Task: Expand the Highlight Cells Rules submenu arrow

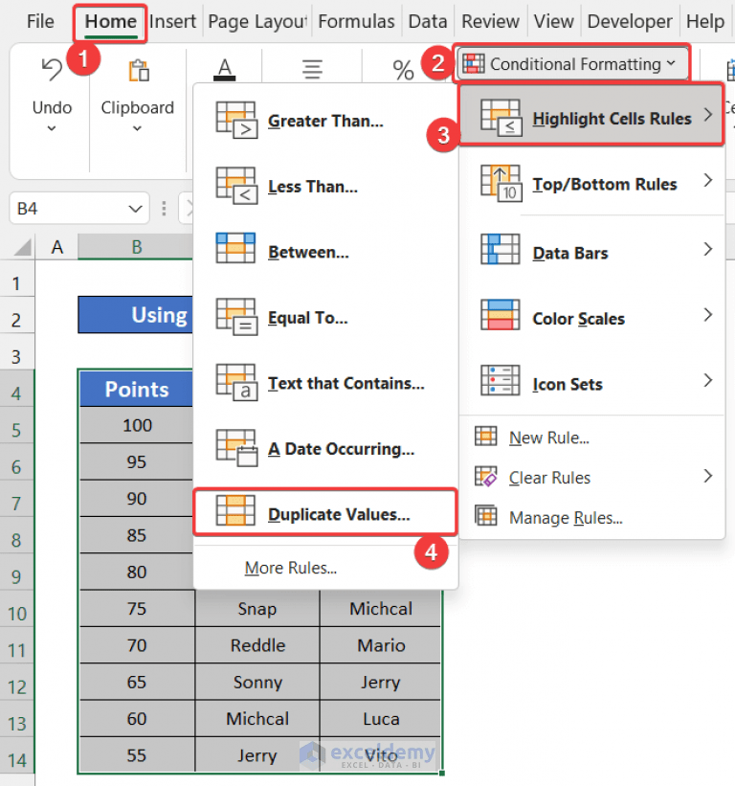Action: coord(707,115)
